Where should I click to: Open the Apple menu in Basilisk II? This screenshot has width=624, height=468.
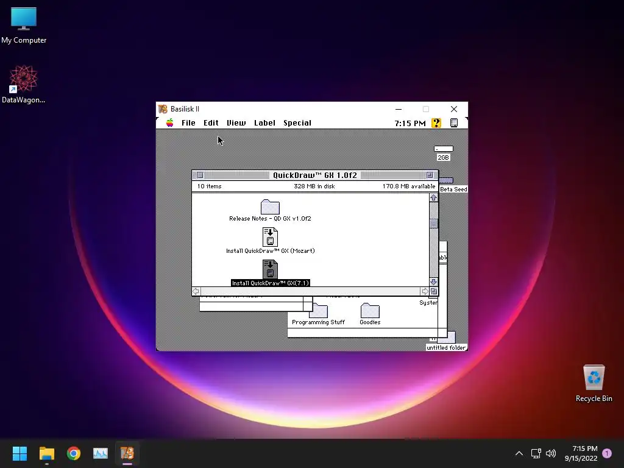pos(169,122)
